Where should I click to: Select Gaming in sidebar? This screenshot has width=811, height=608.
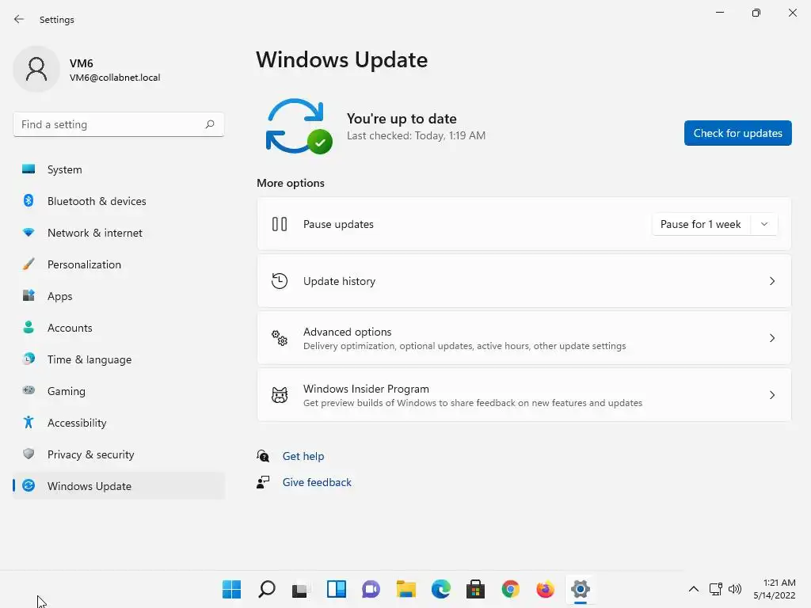click(x=119, y=391)
